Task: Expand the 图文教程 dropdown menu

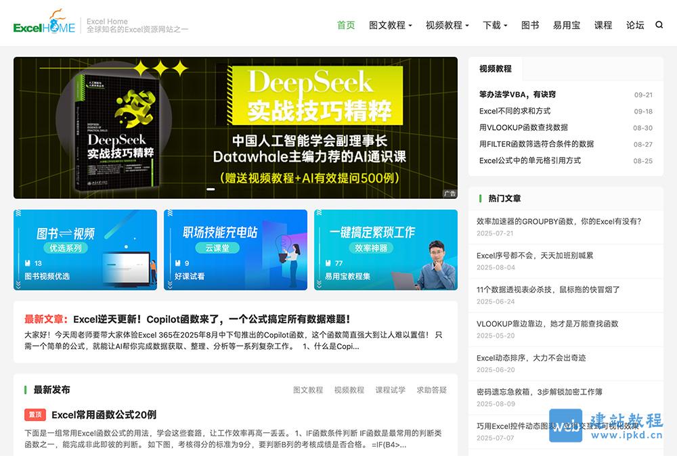Action: [x=390, y=24]
